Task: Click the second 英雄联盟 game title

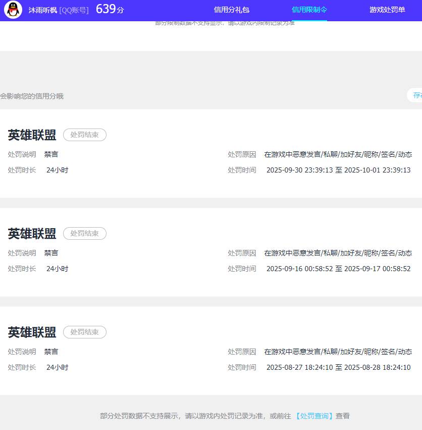Action: point(31,233)
